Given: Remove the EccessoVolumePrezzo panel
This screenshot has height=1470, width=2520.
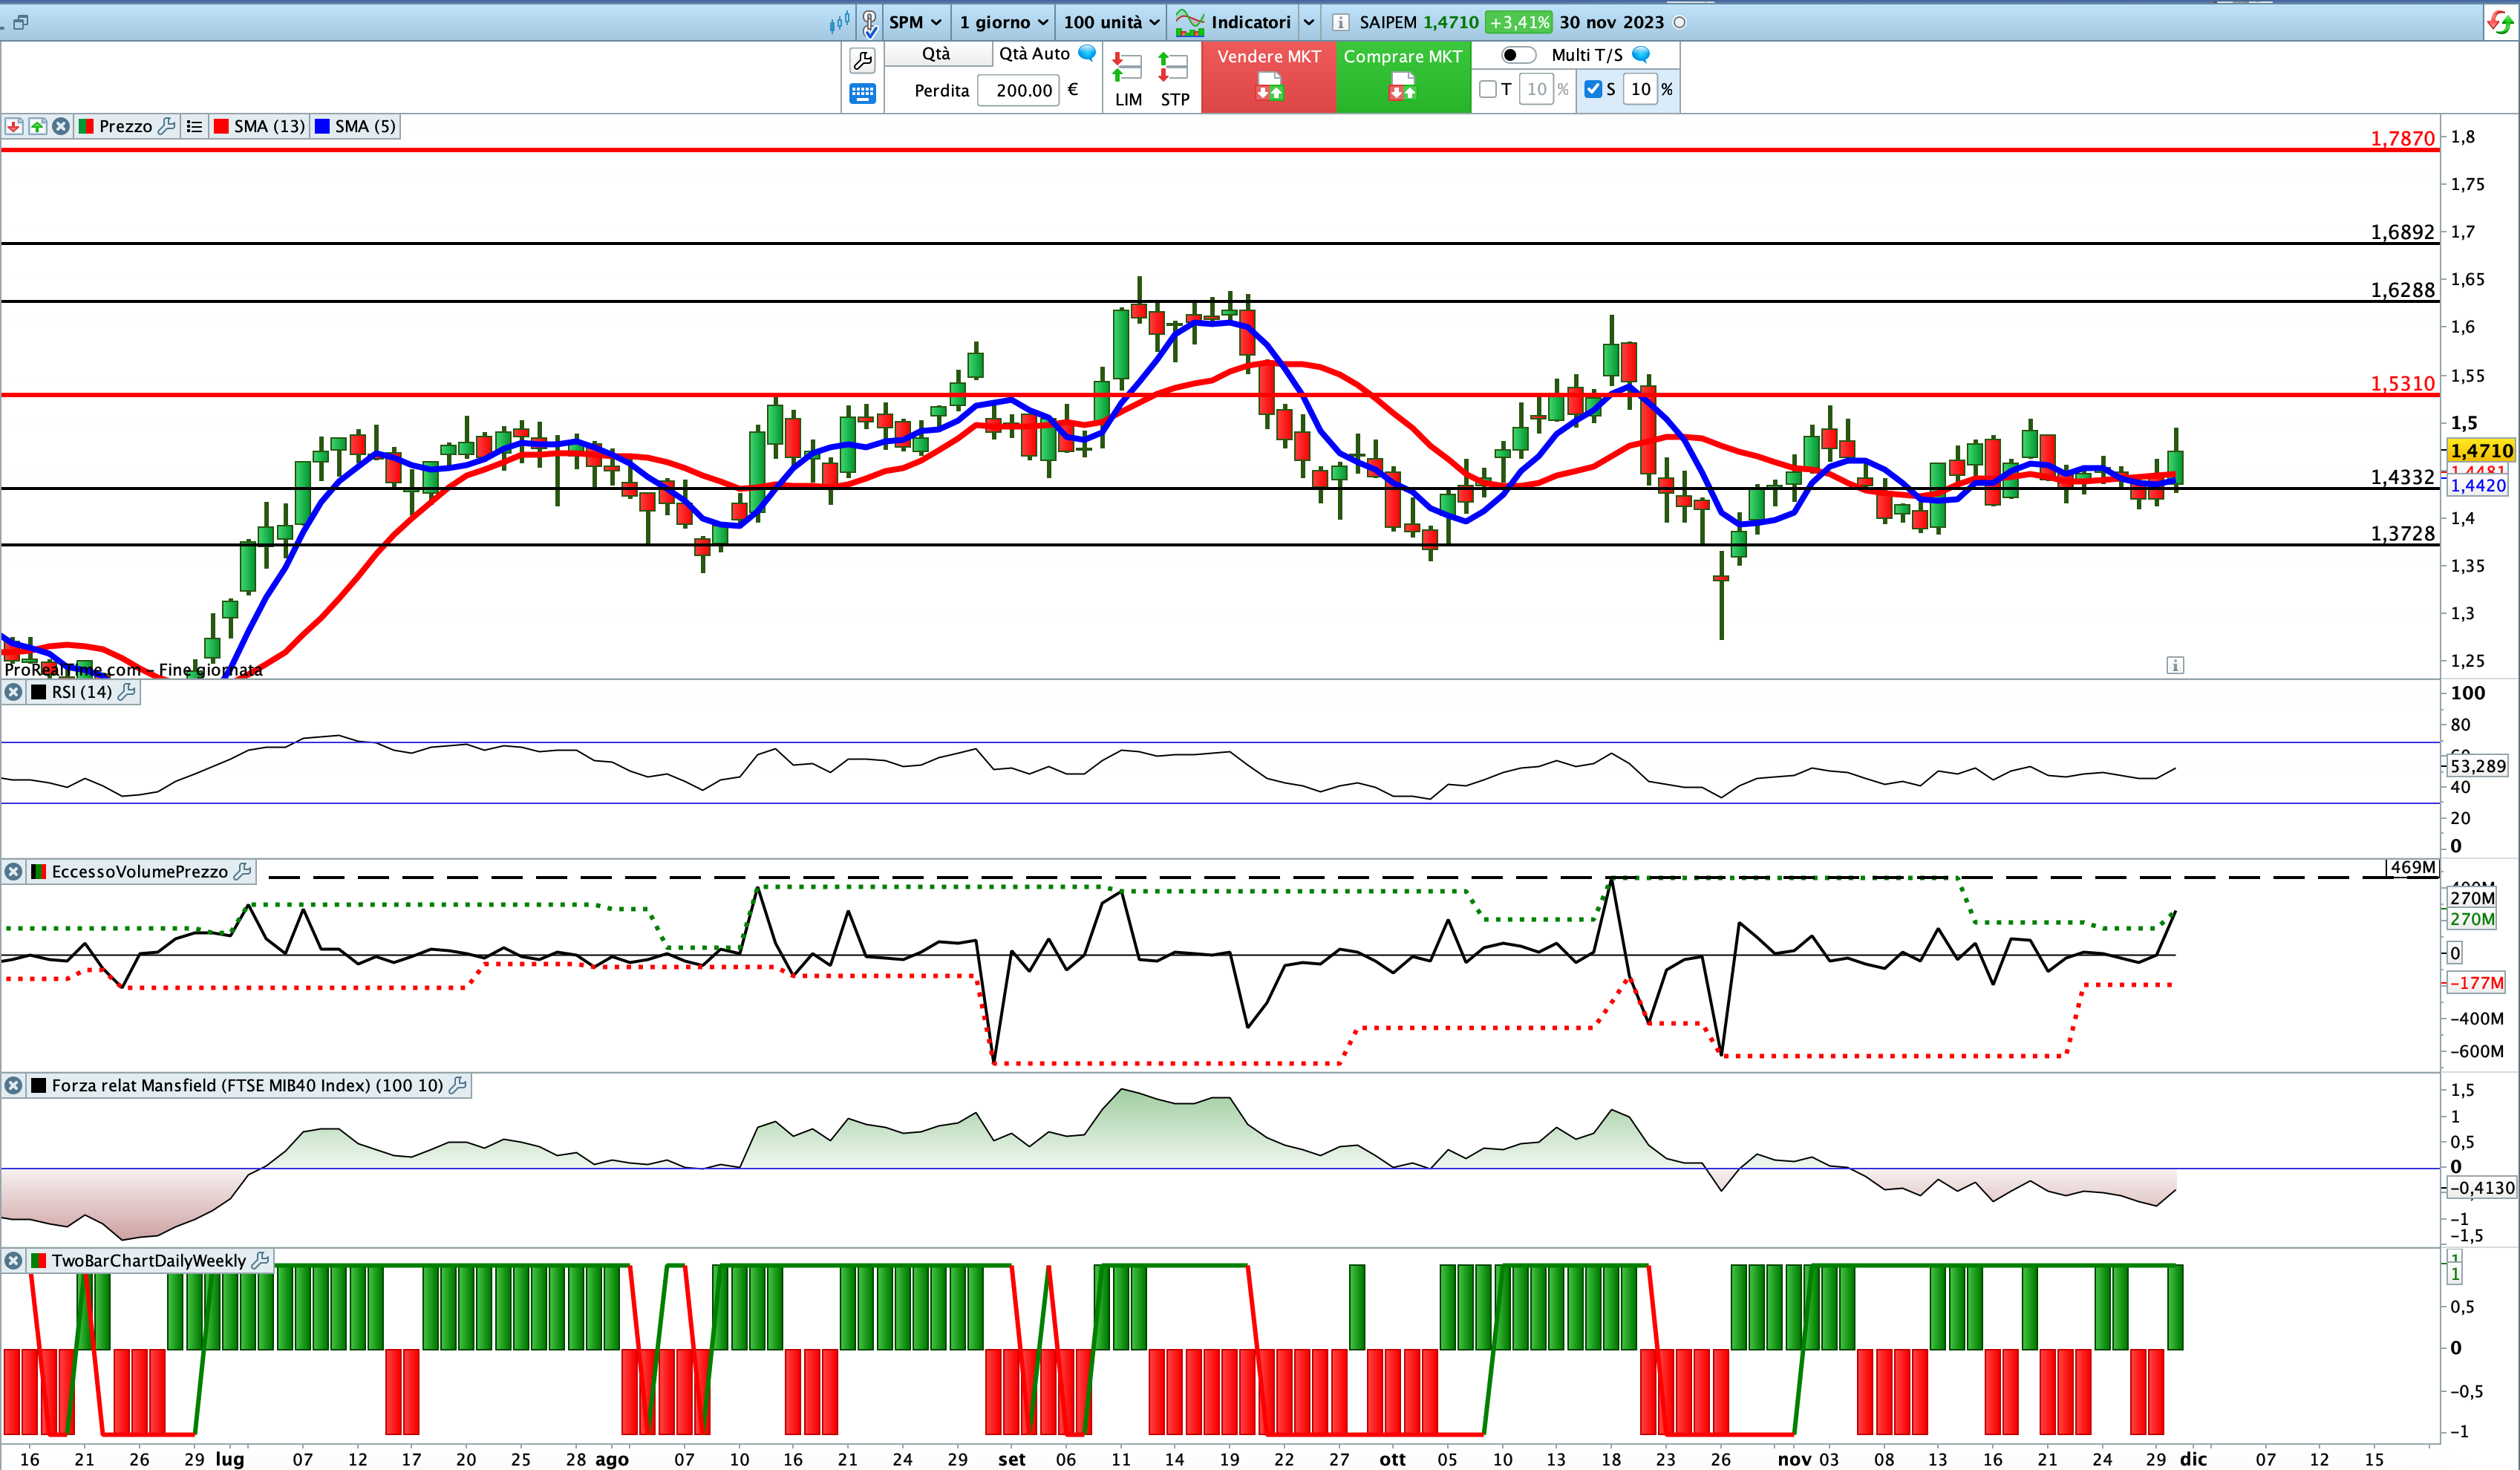Looking at the screenshot, I should pyautogui.click(x=14, y=872).
